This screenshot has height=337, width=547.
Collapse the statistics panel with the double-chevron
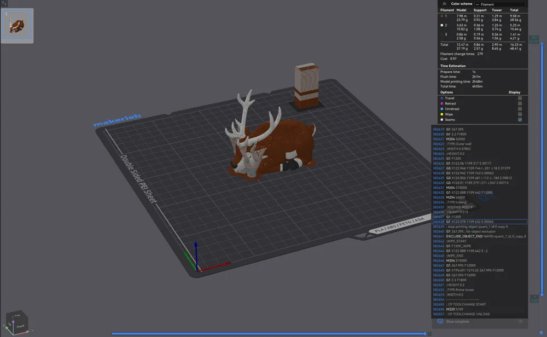pyautogui.click(x=444, y=3)
